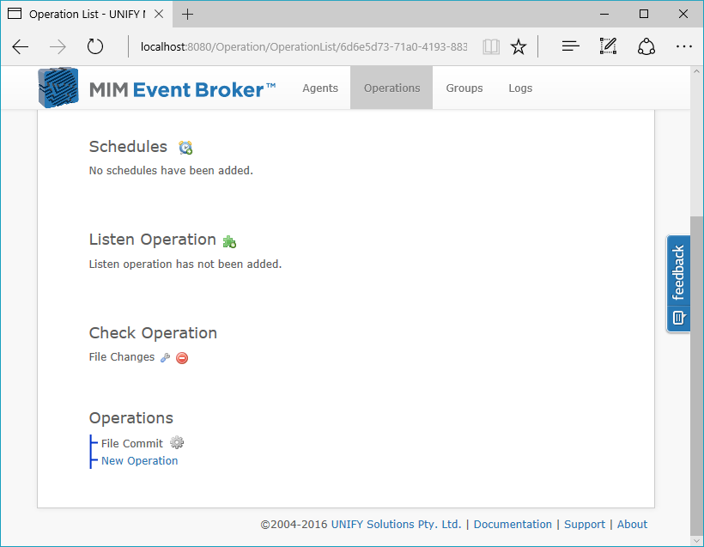704x547 pixels.
Task: Open browser More actions menu
Action: tap(683, 46)
